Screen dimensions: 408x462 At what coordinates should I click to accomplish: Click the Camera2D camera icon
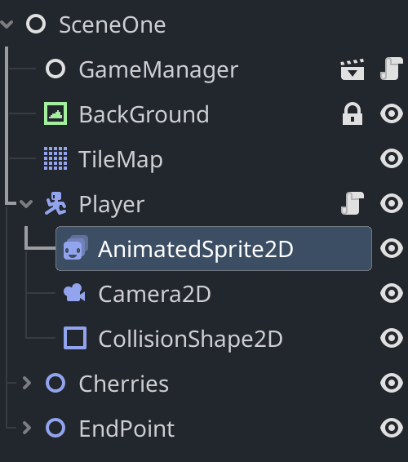[74, 293]
